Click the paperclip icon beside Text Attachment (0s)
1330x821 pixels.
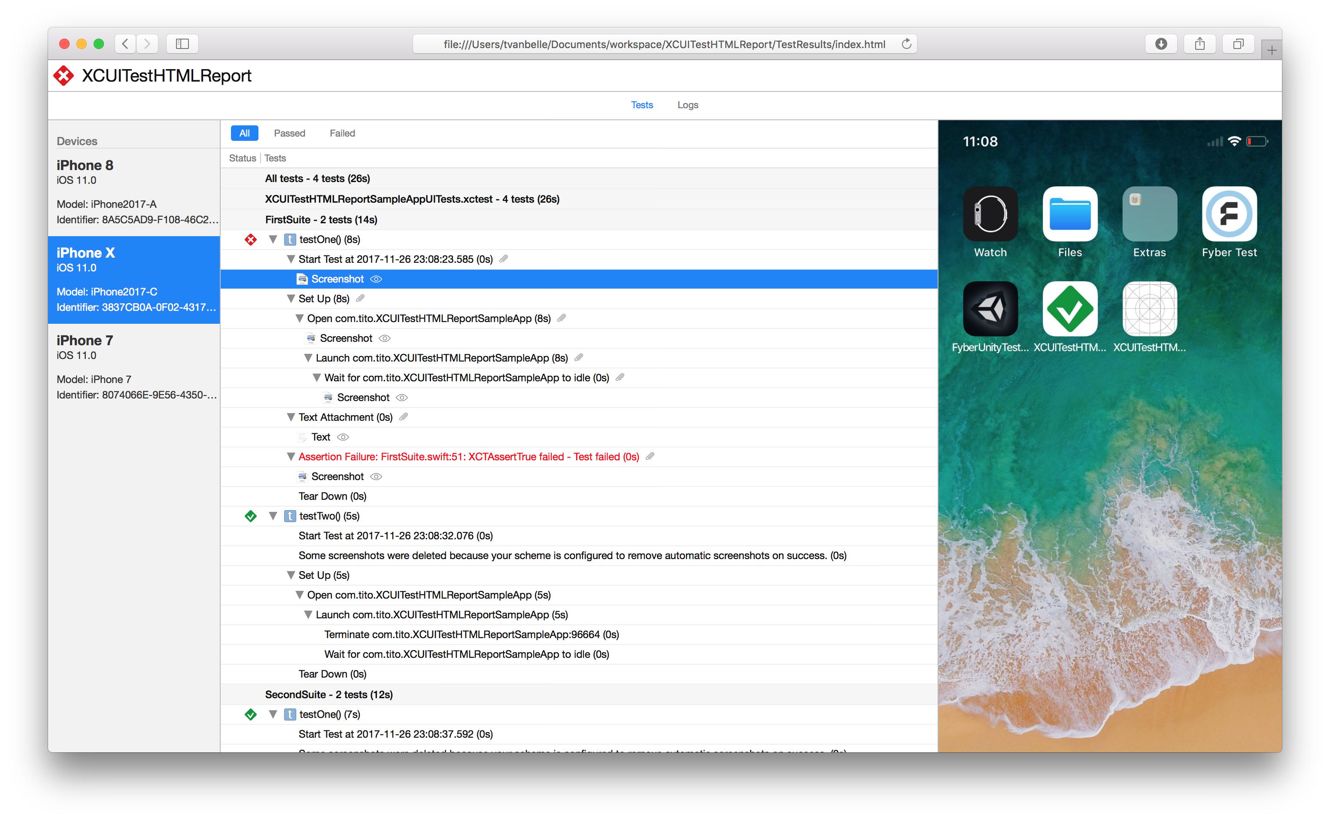tap(404, 417)
